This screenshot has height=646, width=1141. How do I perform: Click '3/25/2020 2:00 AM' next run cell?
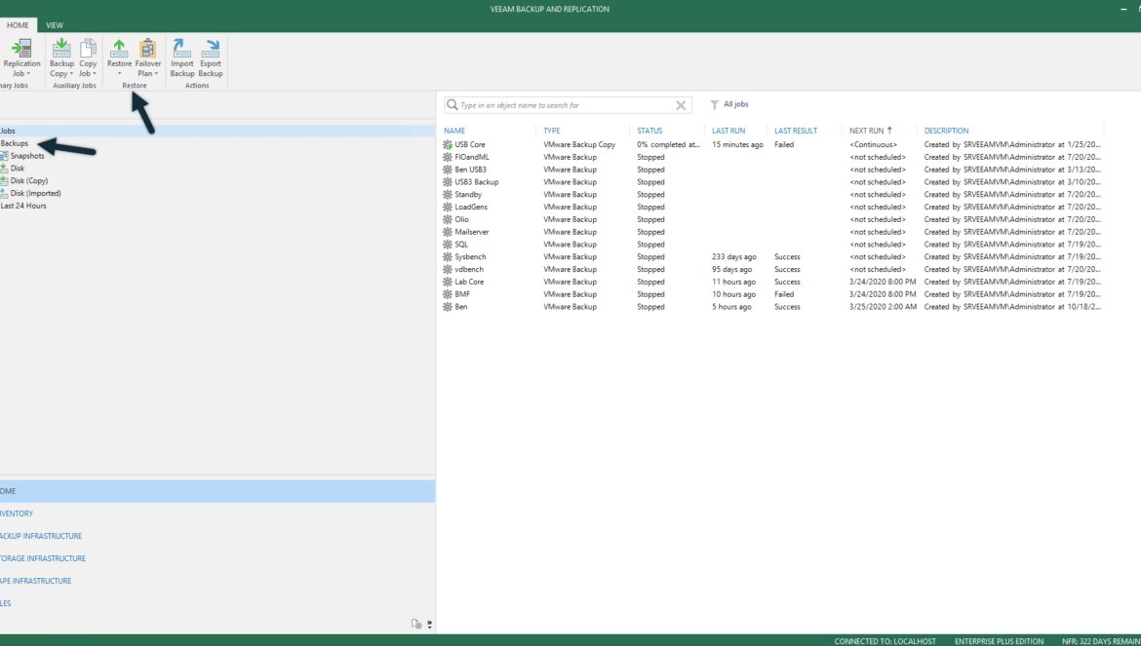point(883,307)
